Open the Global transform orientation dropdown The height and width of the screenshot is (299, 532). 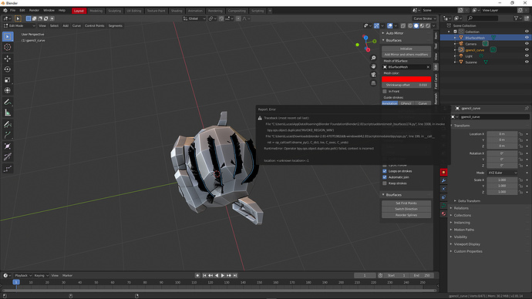(194, 18)
